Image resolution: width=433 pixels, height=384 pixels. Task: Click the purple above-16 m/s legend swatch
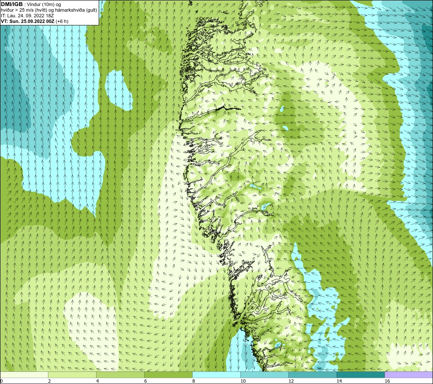coord(409,374)
